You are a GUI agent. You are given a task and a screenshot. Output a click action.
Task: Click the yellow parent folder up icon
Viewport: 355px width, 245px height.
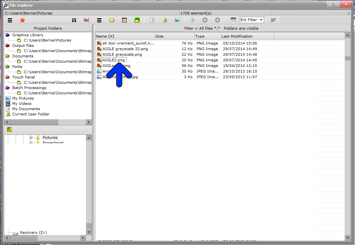coord(10,130)
